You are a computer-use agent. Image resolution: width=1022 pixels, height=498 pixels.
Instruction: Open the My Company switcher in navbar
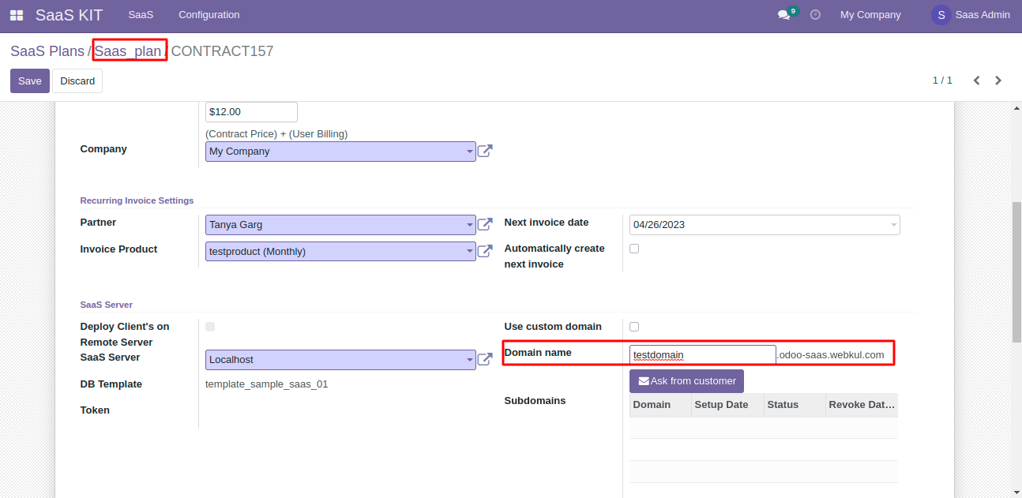tap(870, 15)
